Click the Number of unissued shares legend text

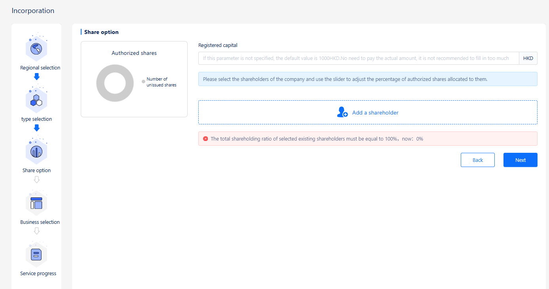[161, 82]
